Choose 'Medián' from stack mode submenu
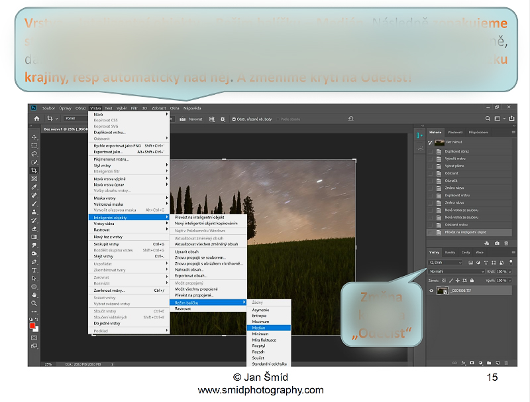The image size is (530, 402). (269, 328)
